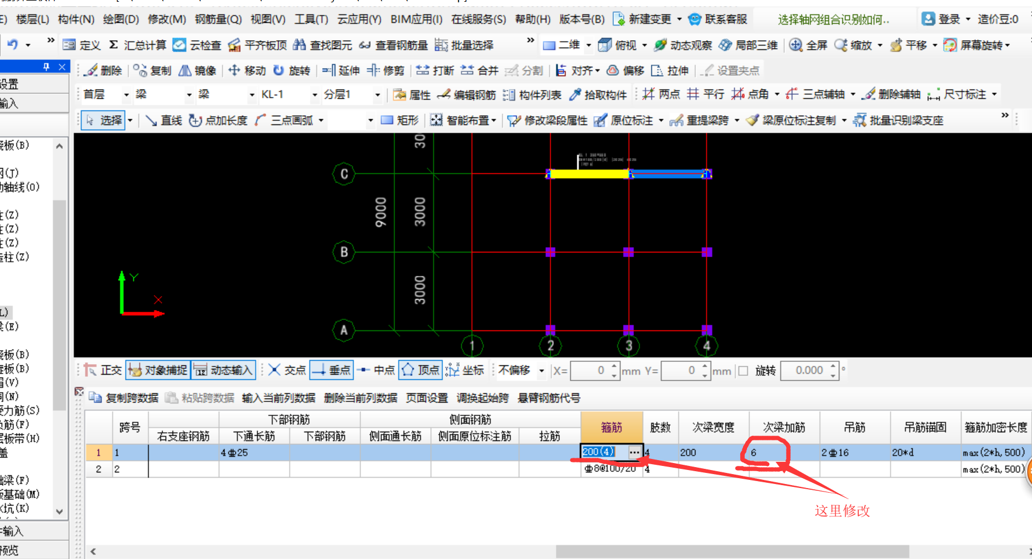Open 编辑钢筋 edit rebar
Viewport: 1032px width, 559px height.
click(466, 95)
